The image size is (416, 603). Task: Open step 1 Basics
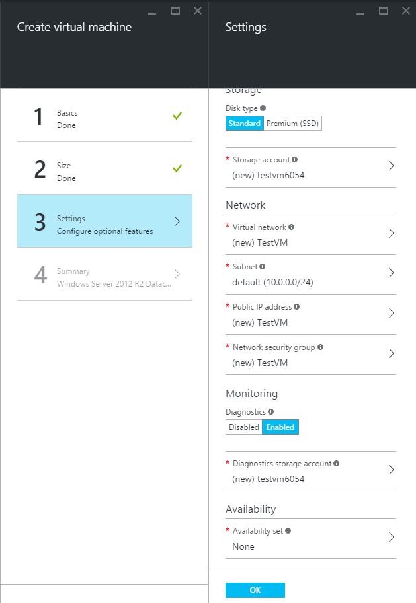104,116
